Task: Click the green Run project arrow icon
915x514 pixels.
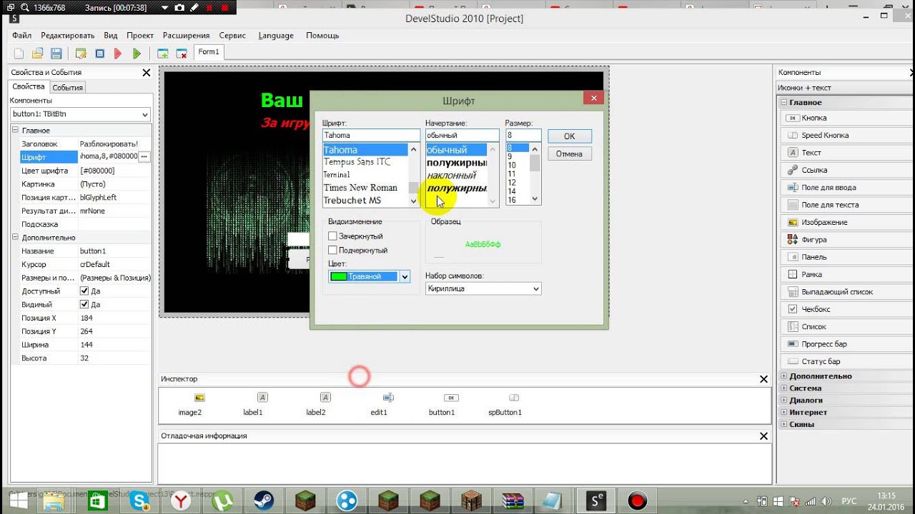Action: pos(137,54)
